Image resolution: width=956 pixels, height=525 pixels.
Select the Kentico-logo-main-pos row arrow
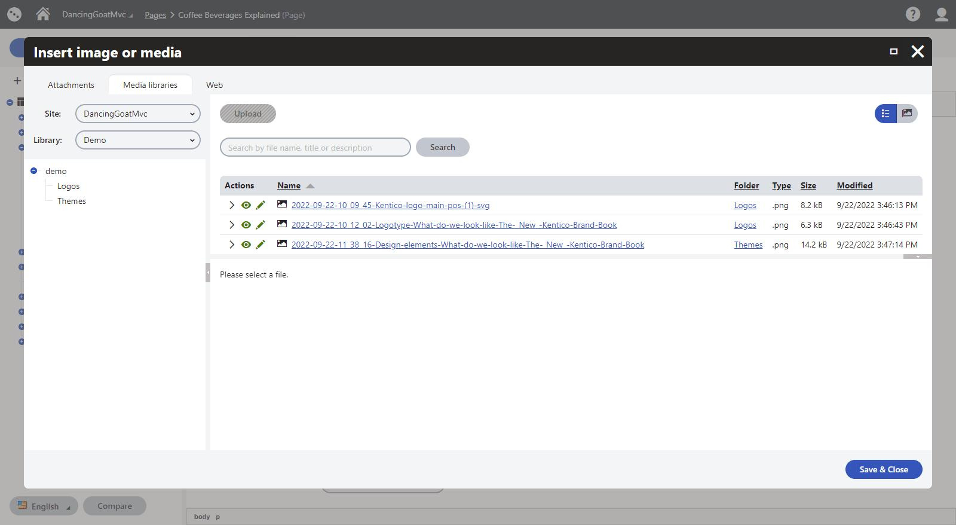[232, 205]
